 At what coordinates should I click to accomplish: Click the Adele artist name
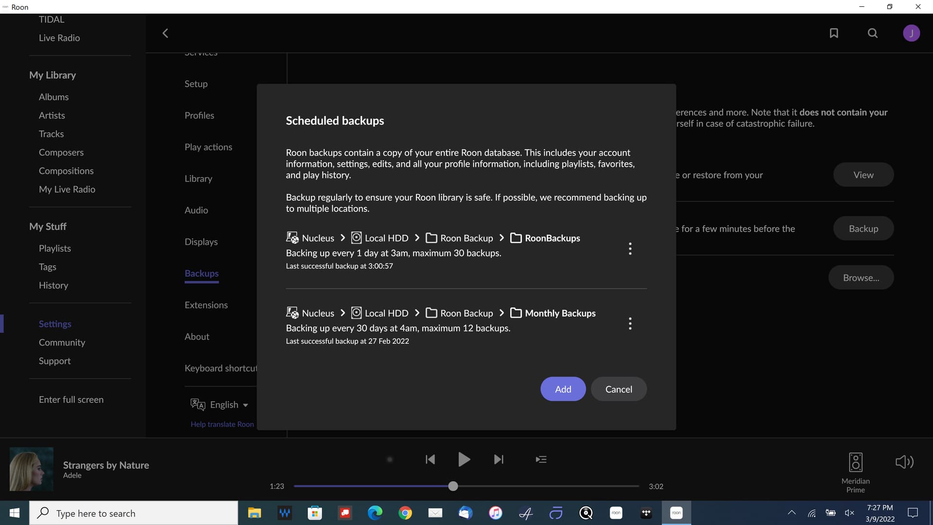coord(72,475)
